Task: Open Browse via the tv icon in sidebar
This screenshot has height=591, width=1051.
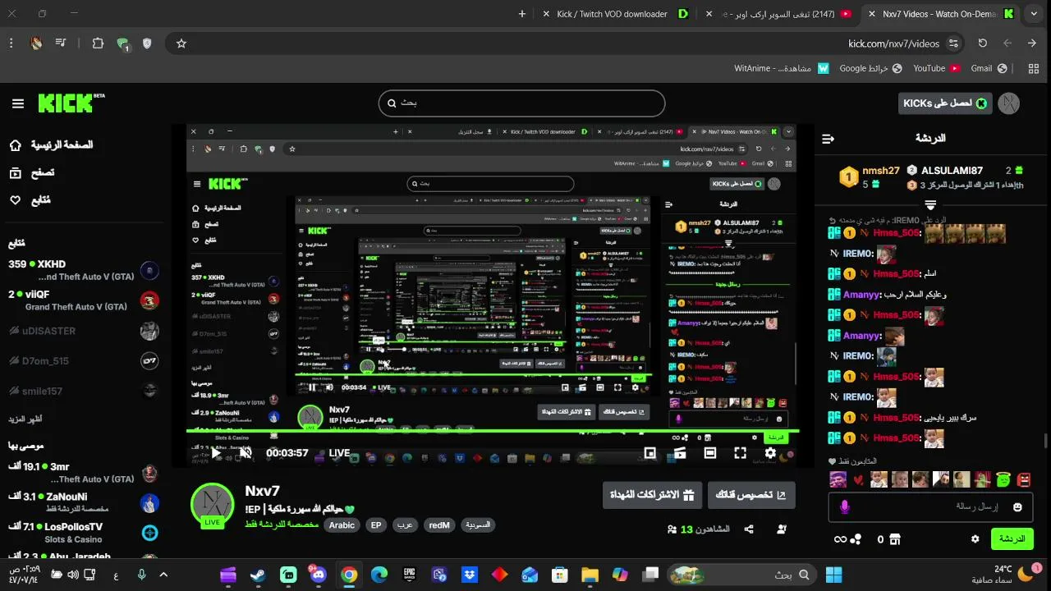Action: pyautogui.click(x=15, y=172)
